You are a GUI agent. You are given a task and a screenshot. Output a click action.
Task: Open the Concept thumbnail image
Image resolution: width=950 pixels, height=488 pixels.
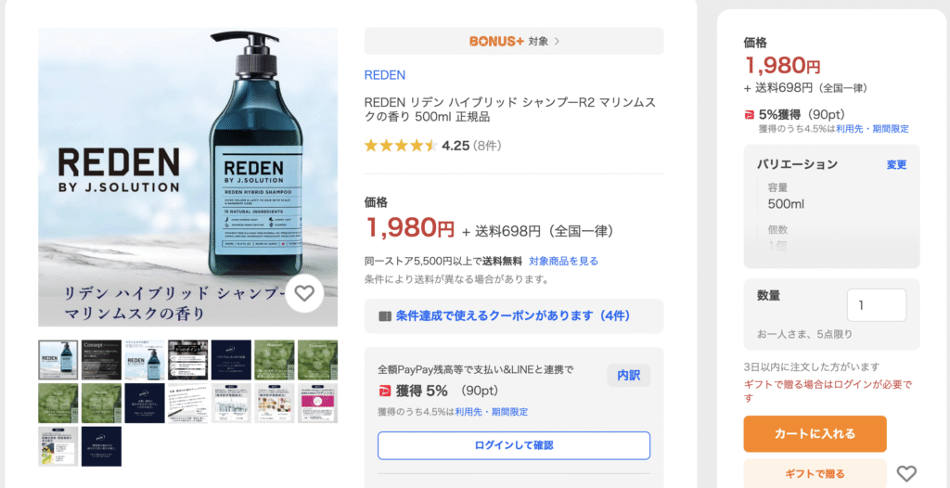[x=102, y=359]
